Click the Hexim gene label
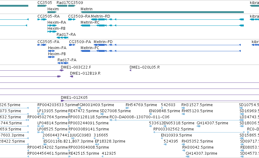Image resolution: width=259 pixels, height=158 pixels. [53, 9]
